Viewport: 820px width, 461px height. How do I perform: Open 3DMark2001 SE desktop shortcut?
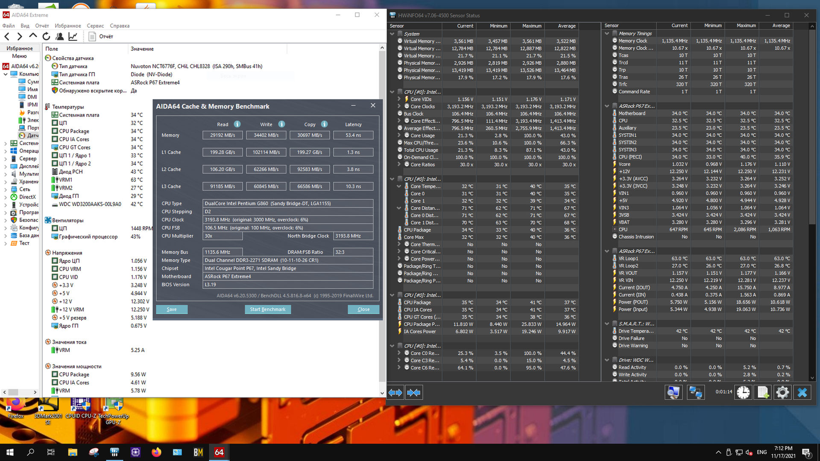click(48, 411)
